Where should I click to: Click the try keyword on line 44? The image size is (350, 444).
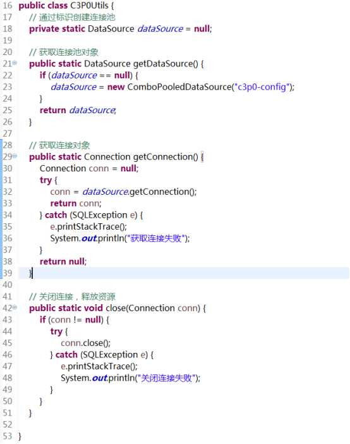(x=56, y=331)
